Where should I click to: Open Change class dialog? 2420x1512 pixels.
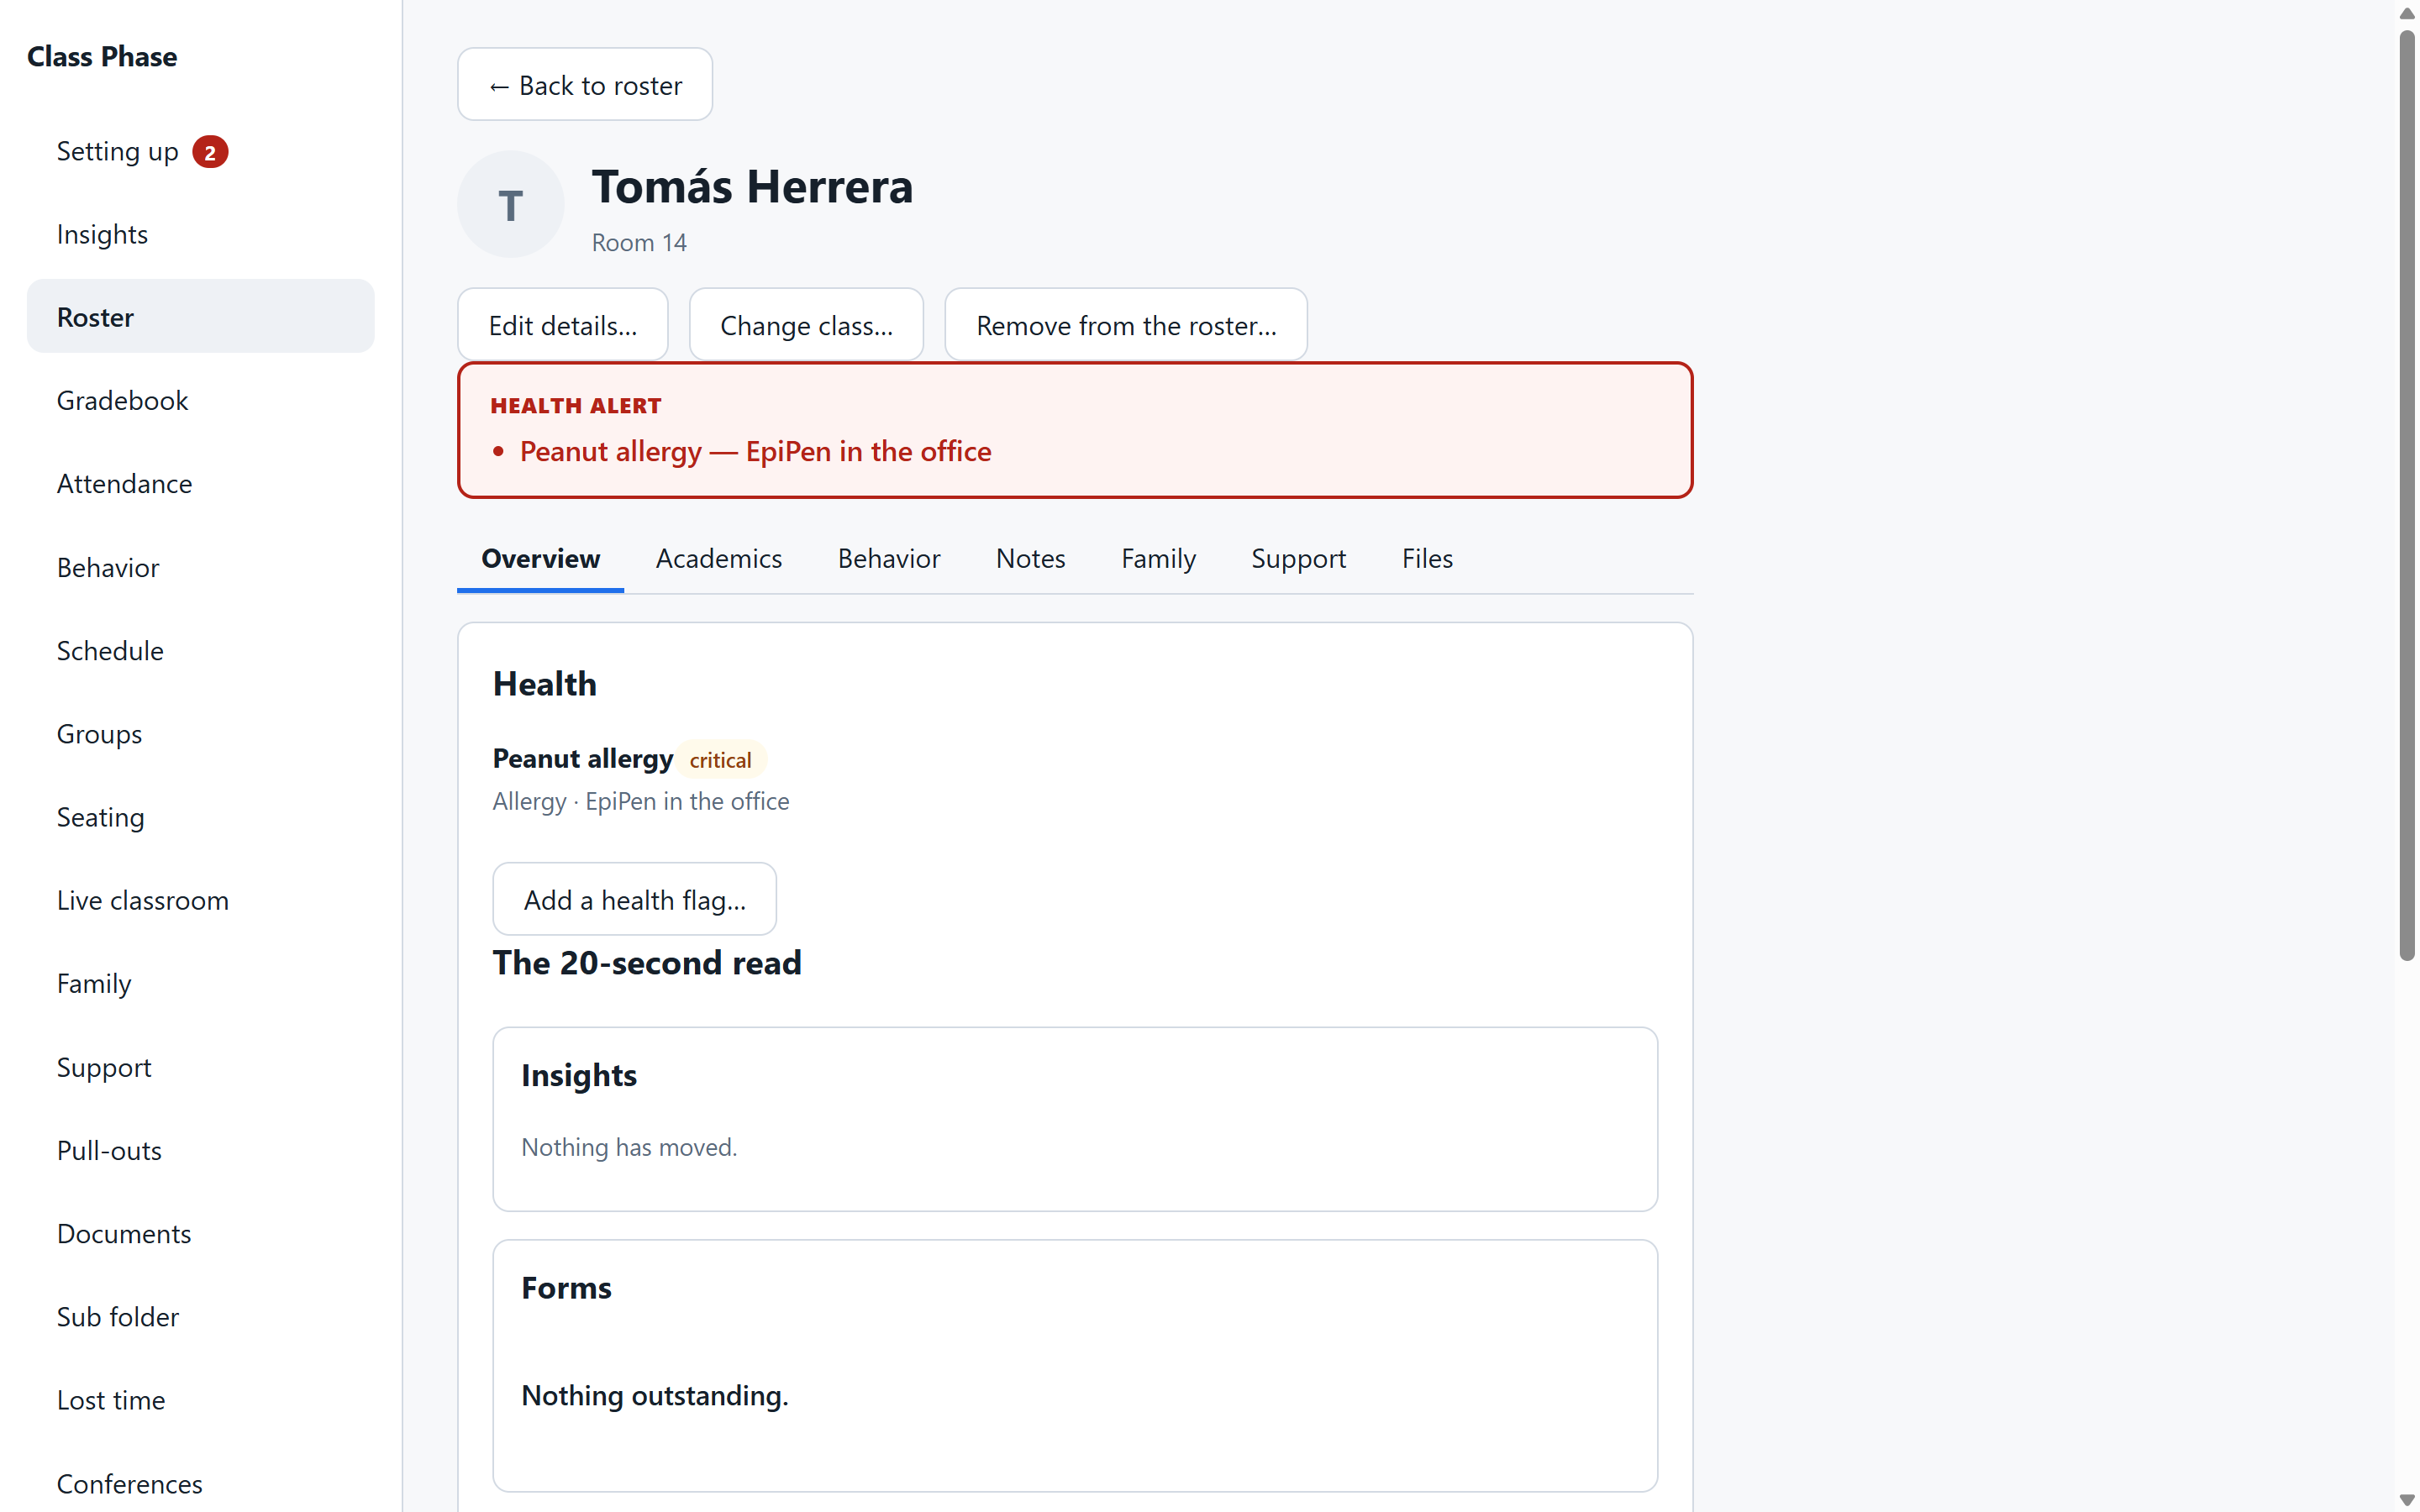point(806,325)
